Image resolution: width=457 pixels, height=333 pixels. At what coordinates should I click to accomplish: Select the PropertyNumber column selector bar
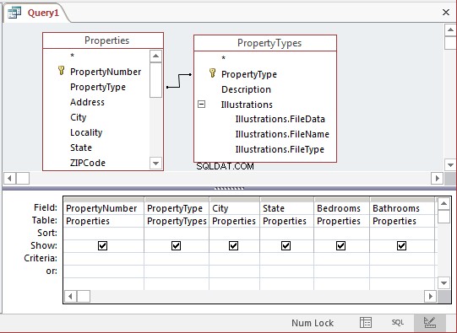(x=104, y=200)
